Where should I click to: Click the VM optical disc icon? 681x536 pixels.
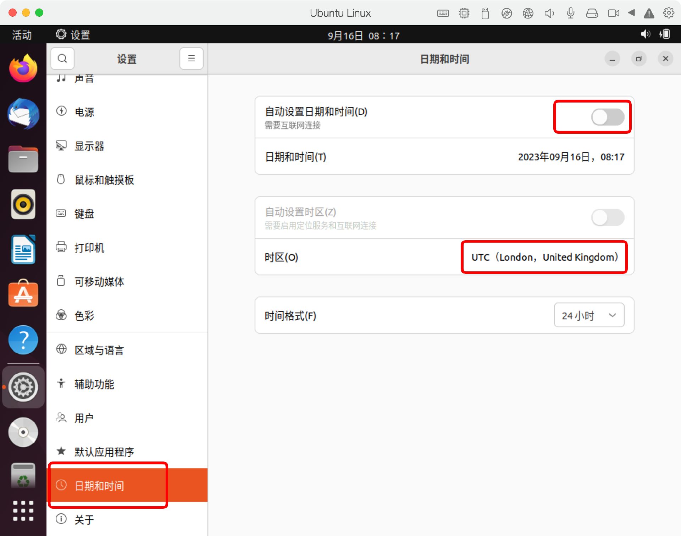click(x=506, y=13)
